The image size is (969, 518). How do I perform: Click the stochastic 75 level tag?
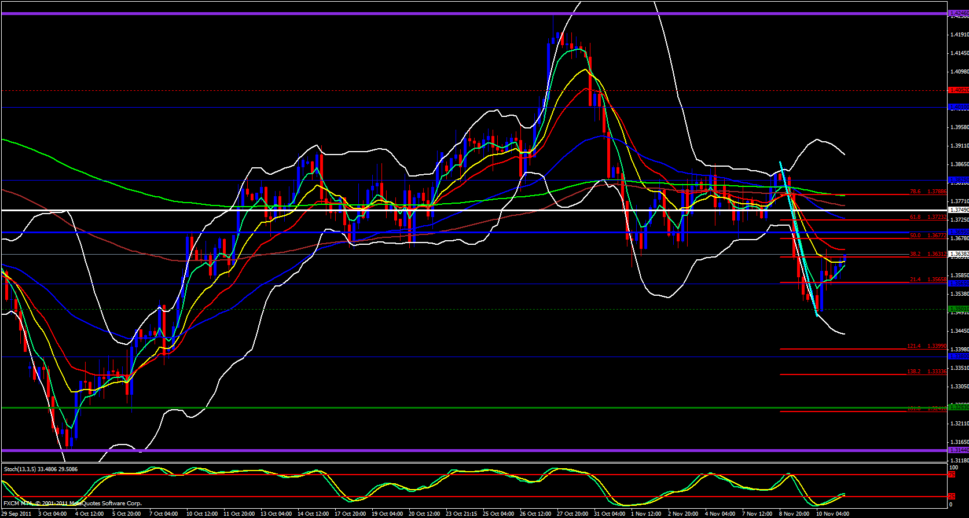[951, 475]
